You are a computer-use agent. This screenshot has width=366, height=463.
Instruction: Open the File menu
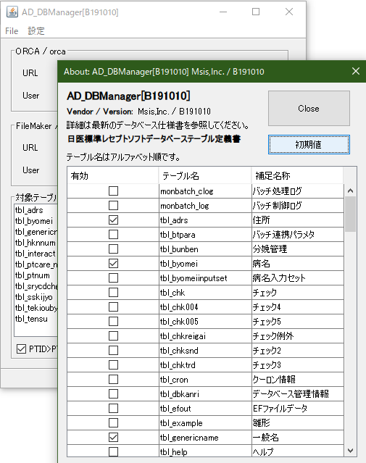point(12,31)
